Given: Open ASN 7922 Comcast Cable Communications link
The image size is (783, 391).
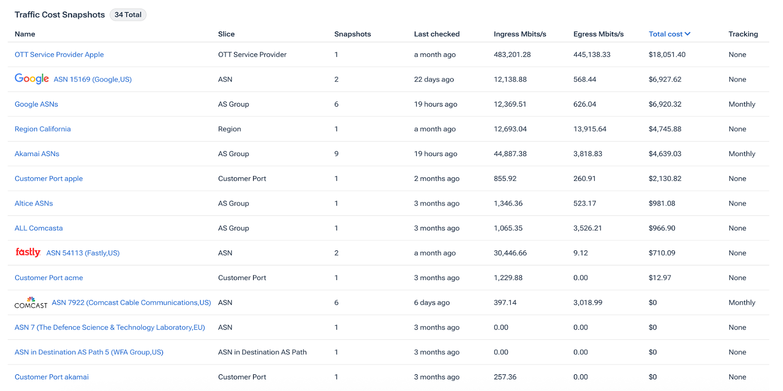Looking at the screenshot, I should click(x=131, y=302).
